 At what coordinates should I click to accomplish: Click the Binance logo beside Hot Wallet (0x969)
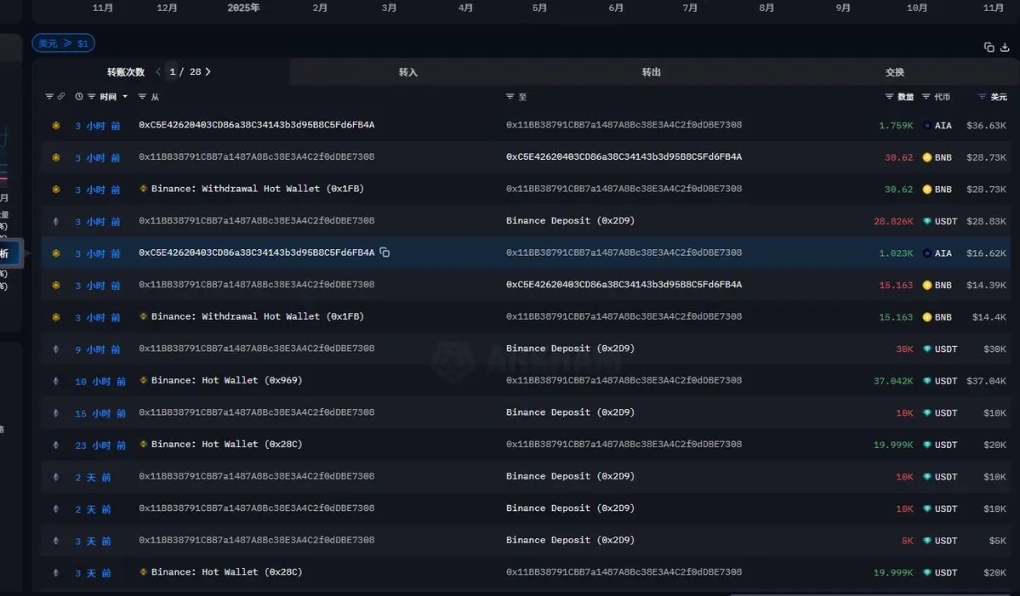tap(143, 380)
